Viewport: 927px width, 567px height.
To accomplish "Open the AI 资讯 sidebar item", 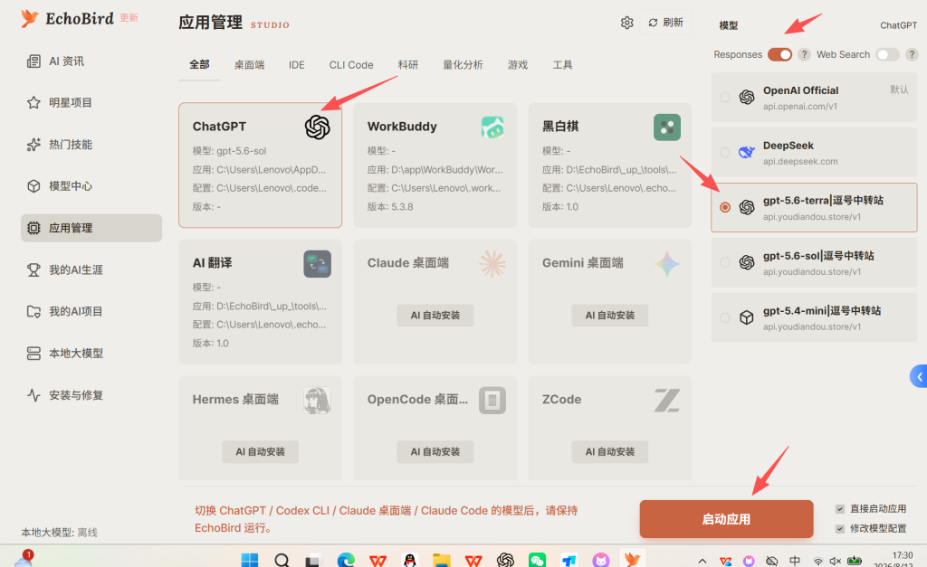I will [x=91, y=61].
